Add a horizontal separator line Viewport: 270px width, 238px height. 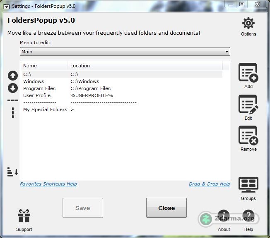pos(13,100)
